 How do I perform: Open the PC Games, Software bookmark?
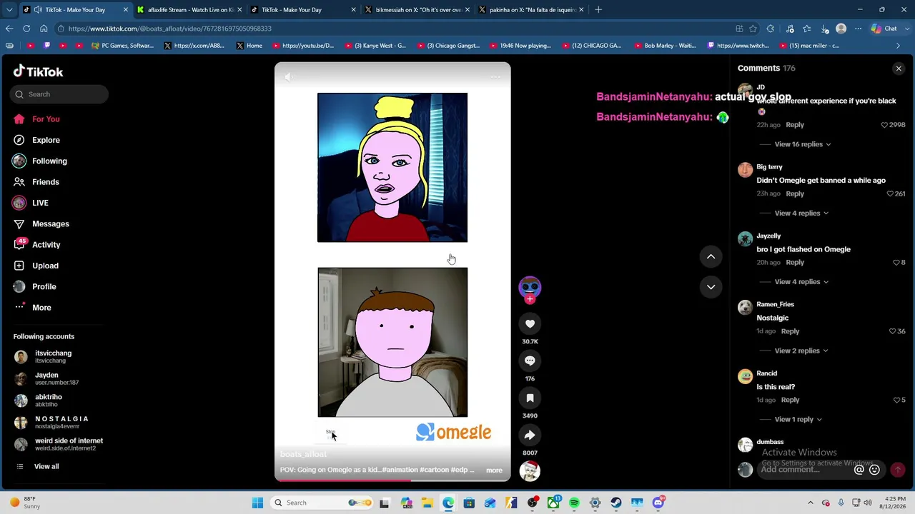pos(123,46)
